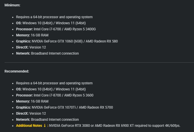The width and height of the screenshot is (194, 132).
Task: Click the minimum Memory 16 GB RAM entry
Action: coord(32,35)
